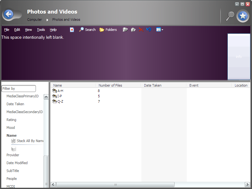Click the info panel on the right
Image resolution: width=252 pixels, height=189 pixels.
pos(239,57)
